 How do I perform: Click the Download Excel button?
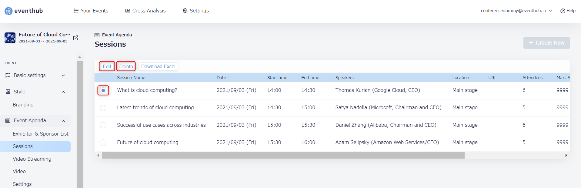[x=158, y=66]
